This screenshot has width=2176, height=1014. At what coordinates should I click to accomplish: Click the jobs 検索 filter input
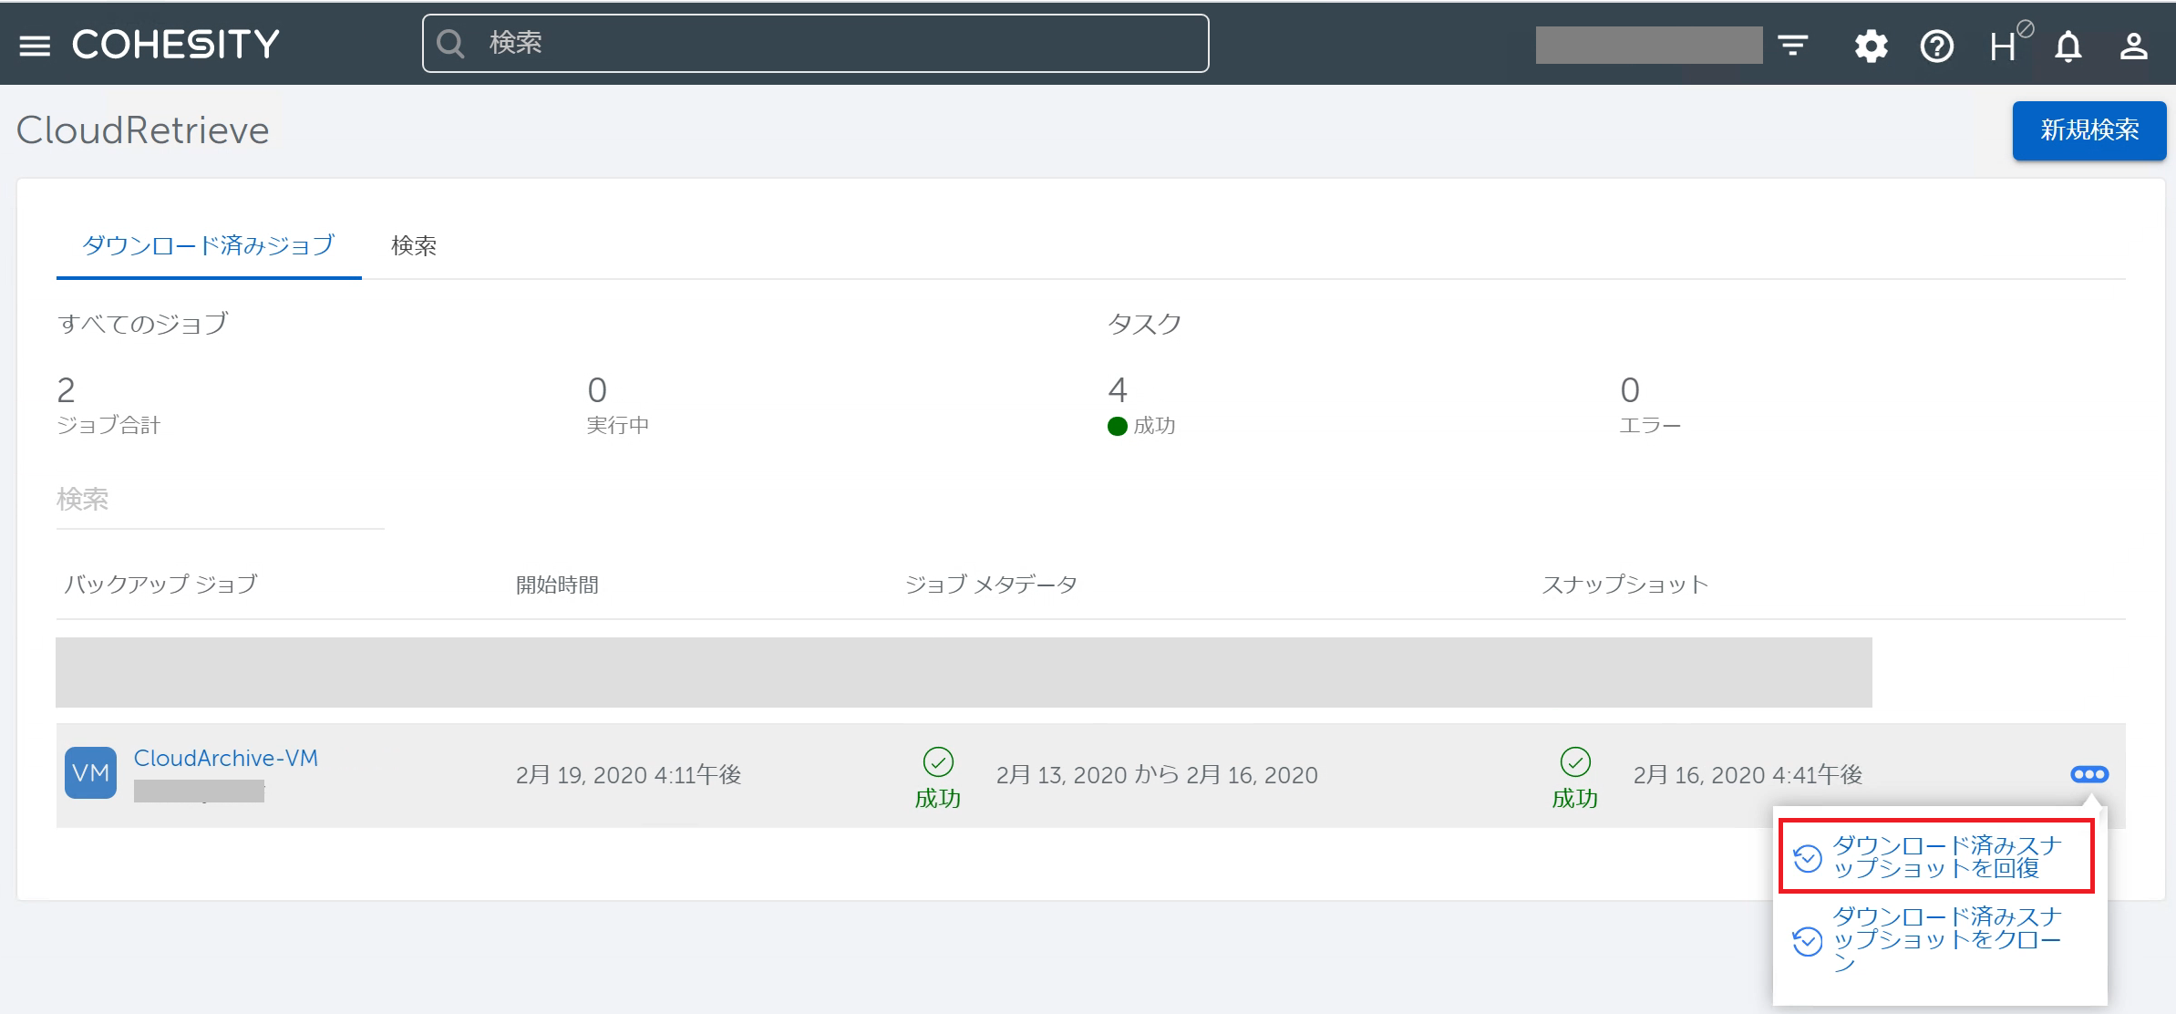[220, 500]
